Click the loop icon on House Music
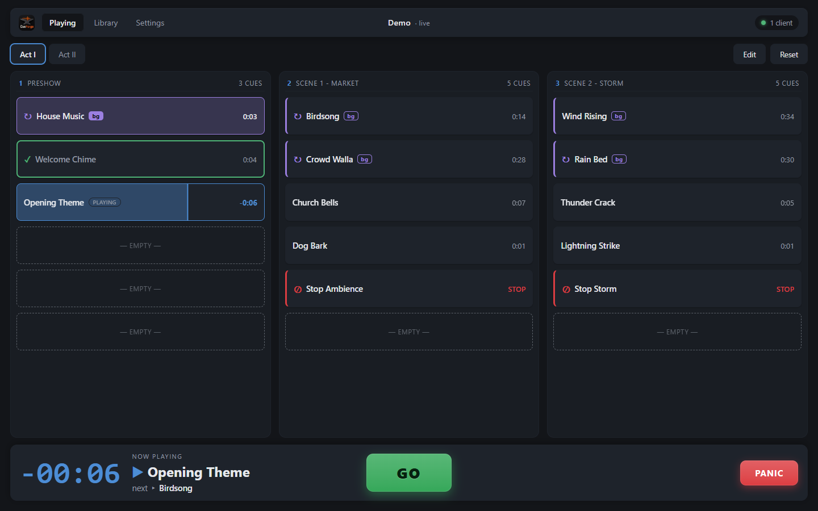 (x=28, y=116)
